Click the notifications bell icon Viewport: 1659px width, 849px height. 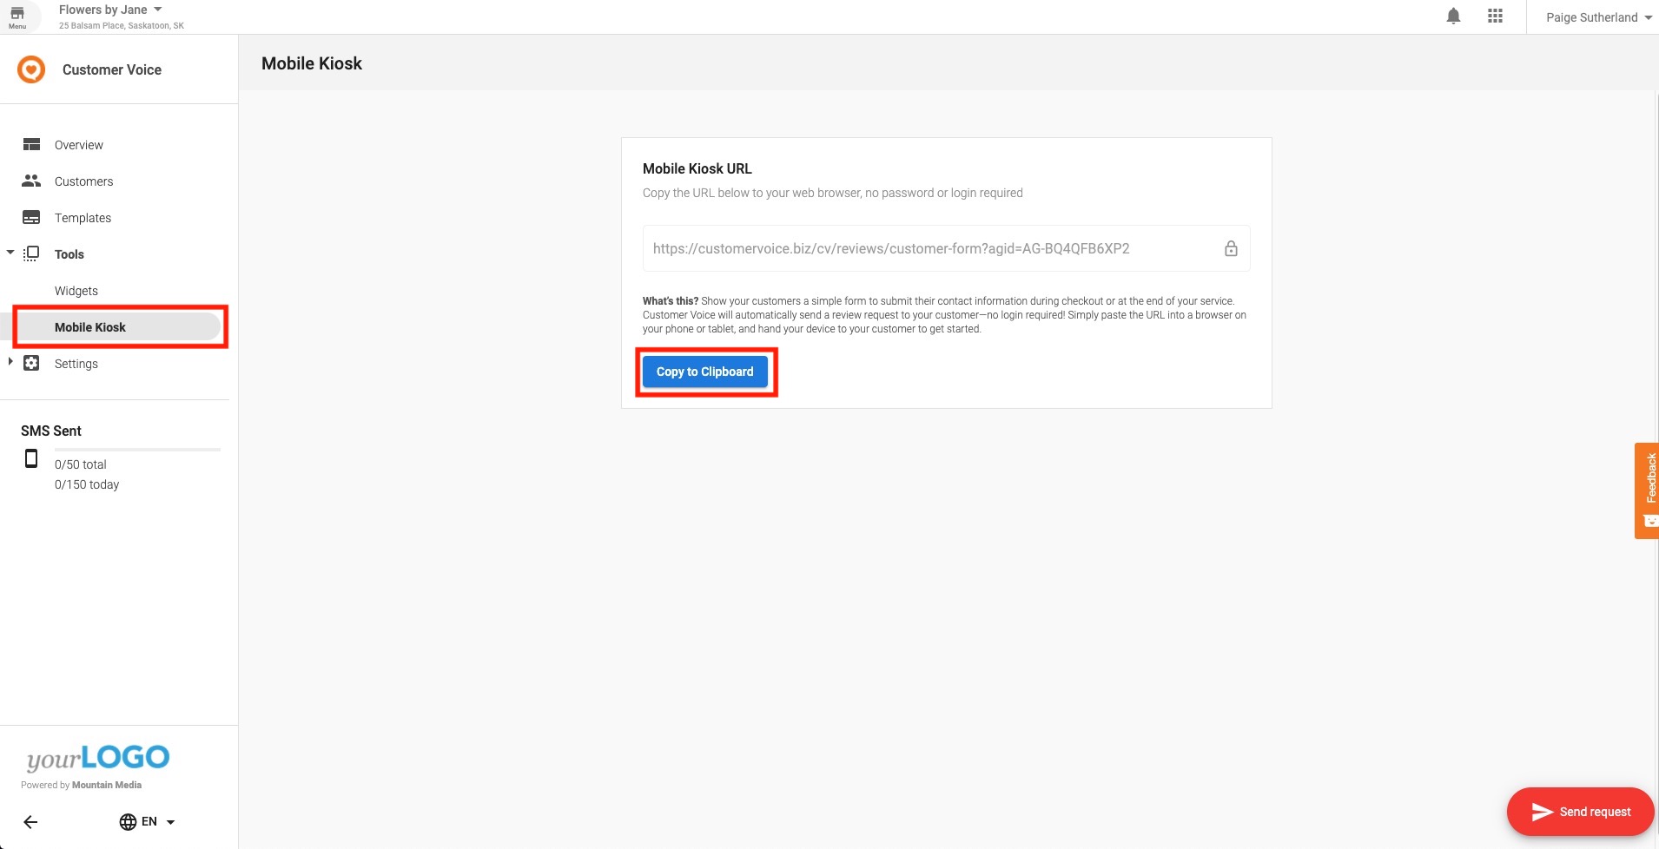coord(1453,16)
